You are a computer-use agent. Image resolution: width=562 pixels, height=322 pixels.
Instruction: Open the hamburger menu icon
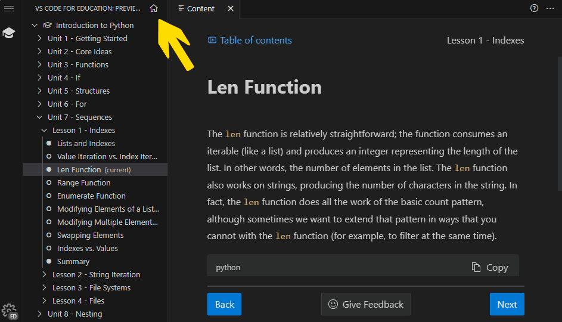click(x=9, y=8)
